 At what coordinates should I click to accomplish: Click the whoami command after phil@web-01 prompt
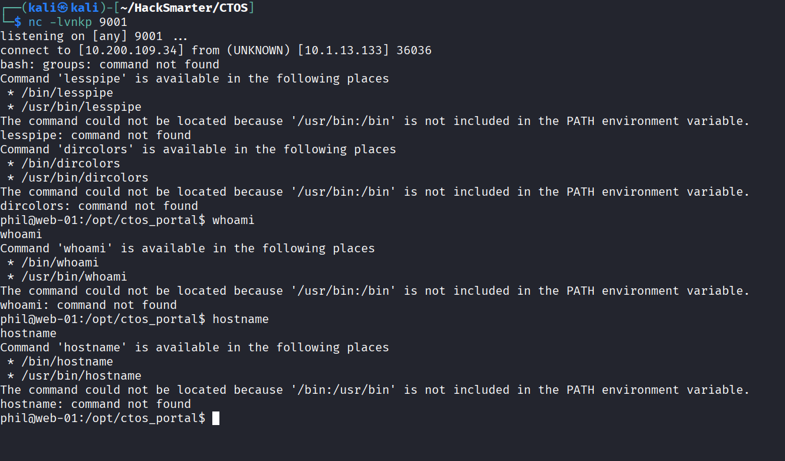click(234, 220)
